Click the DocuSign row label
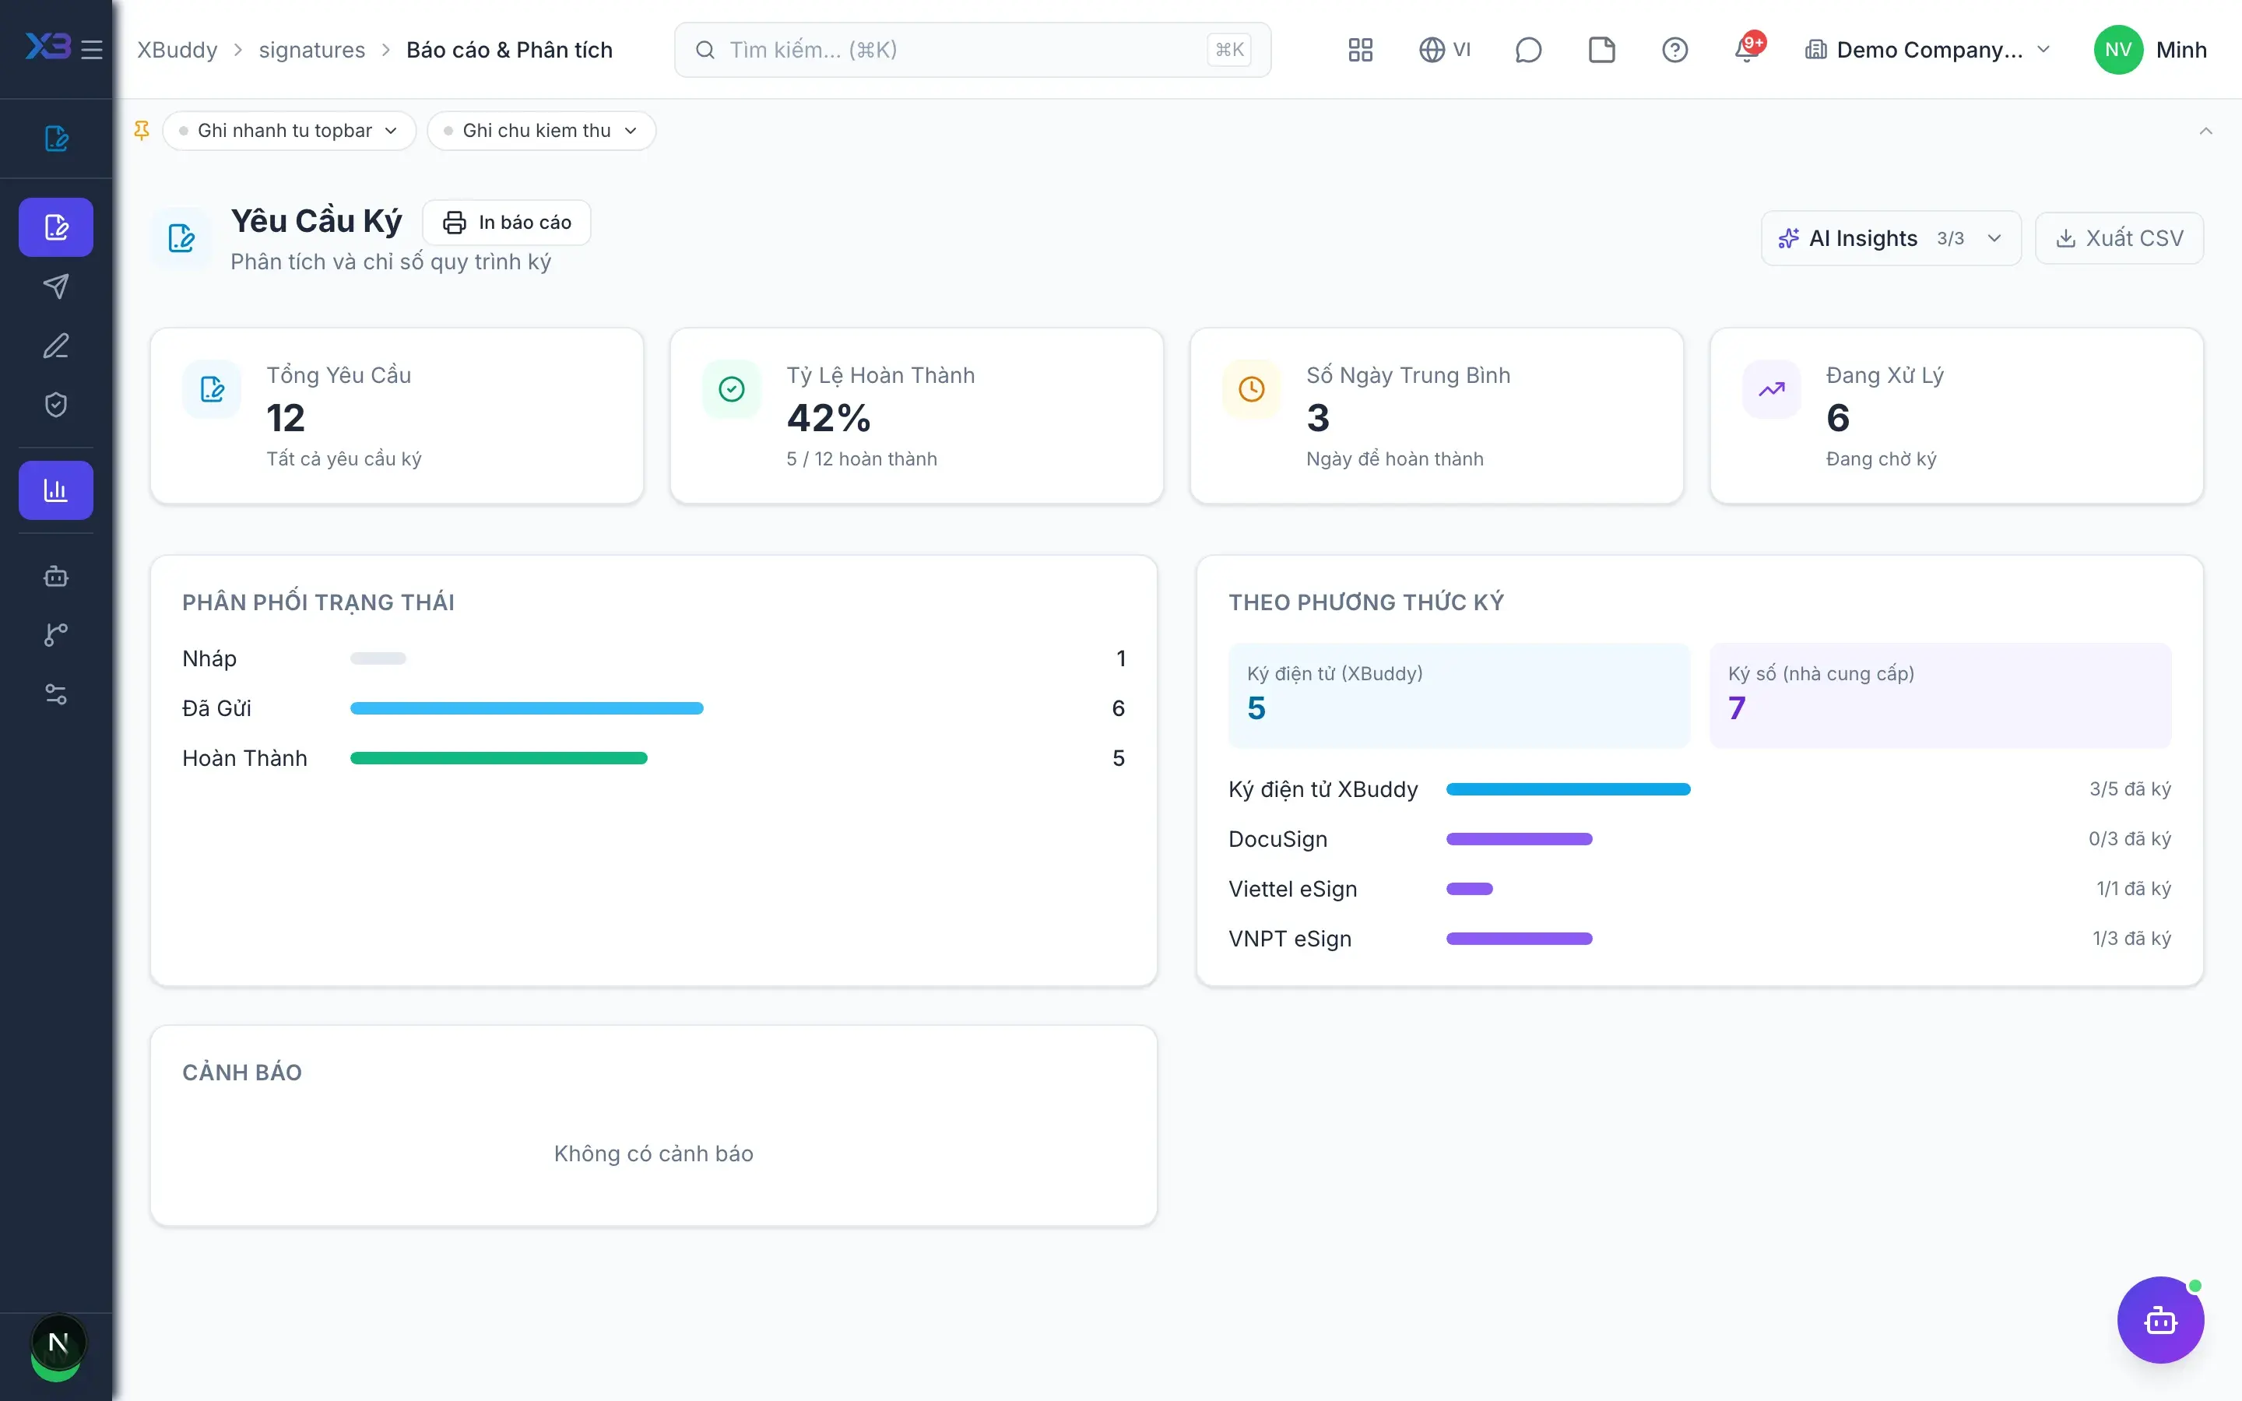The width and height of the screenshot is (2242, 1401). point(1277,840)
